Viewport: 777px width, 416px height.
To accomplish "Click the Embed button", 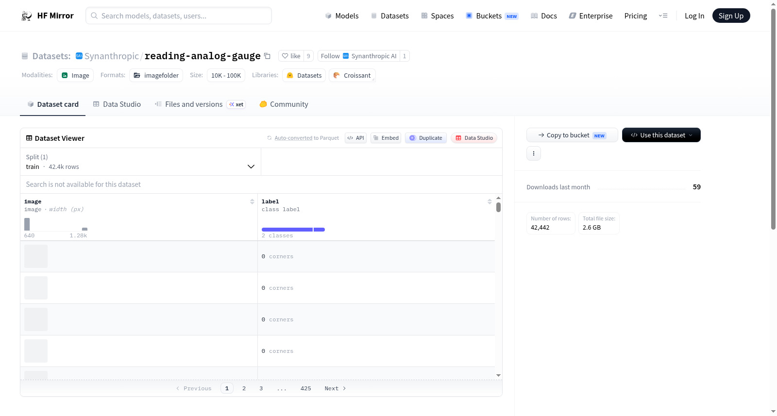I will (386, 138).
